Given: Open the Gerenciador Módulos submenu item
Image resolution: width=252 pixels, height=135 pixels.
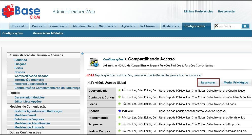Looking at the screenshot, I should coord(48,33).
